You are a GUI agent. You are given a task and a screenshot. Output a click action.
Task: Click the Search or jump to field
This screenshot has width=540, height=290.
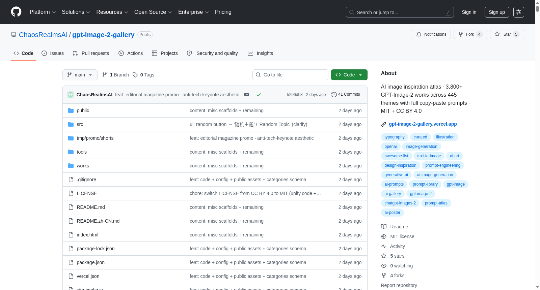(400, 12)
